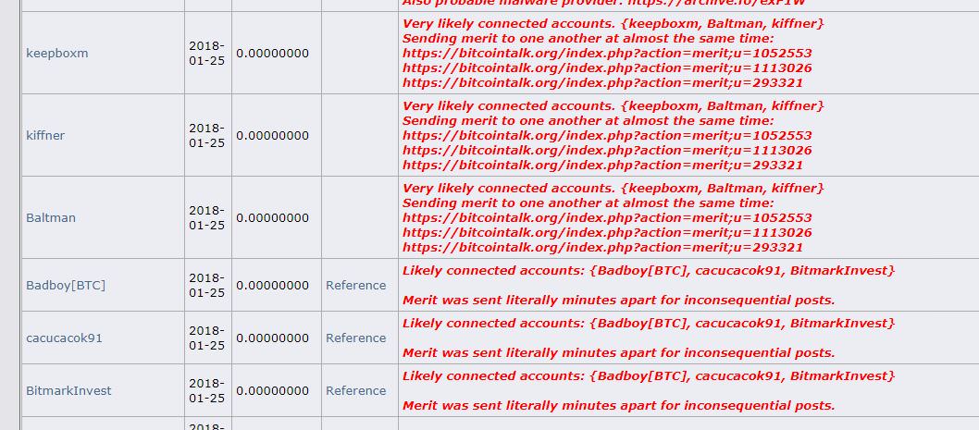Viewport: 979px width, 430px height.
Task: Open merit u=1113026 link in keepboxm row
Action: click(x=607, y=68)
